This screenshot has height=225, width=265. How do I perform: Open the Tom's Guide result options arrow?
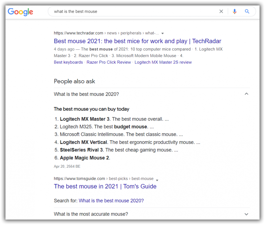[157, 180]
